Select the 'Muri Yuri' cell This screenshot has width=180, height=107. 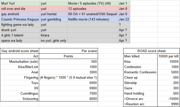pos(20,3)
